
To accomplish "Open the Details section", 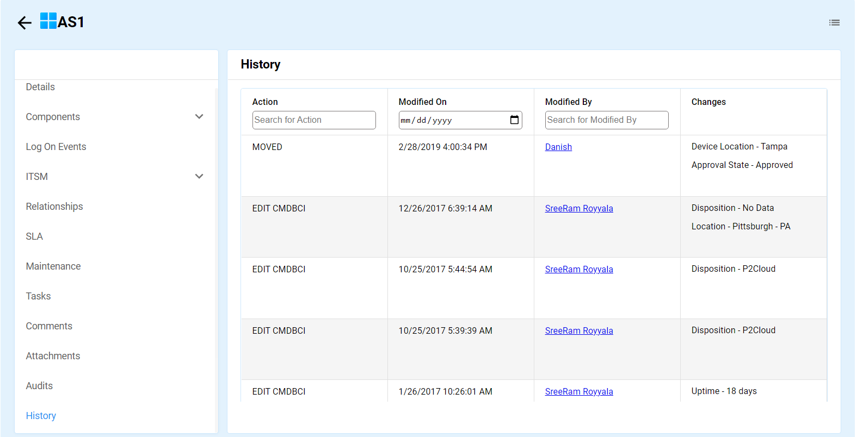I will [x=40, y=87].
